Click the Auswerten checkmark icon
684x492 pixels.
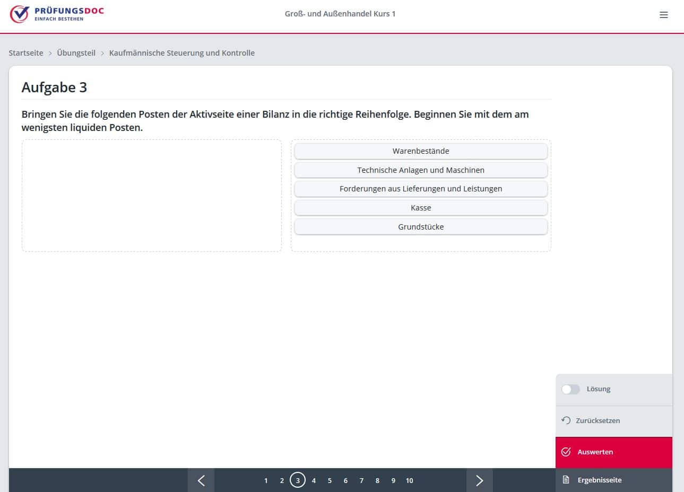click(566, 452)
